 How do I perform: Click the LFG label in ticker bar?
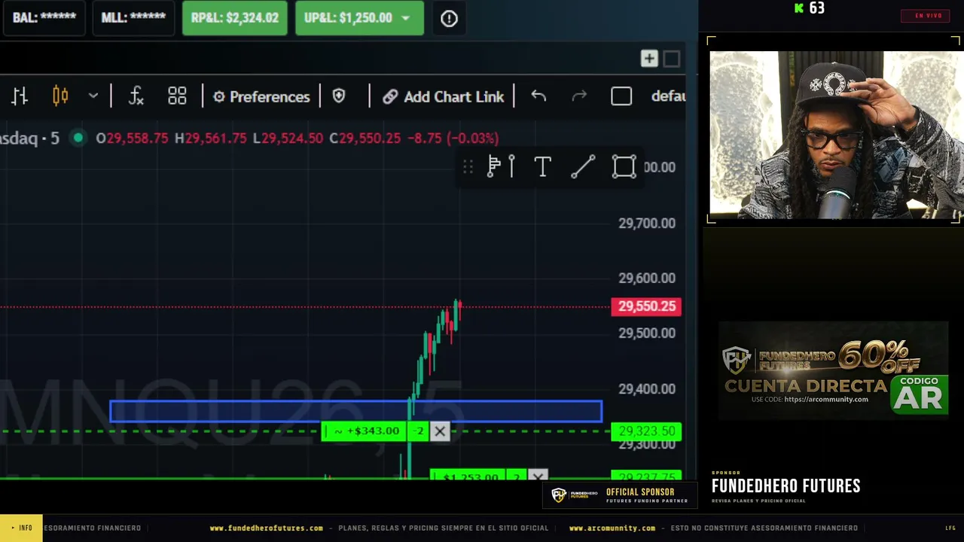point(950,528)
